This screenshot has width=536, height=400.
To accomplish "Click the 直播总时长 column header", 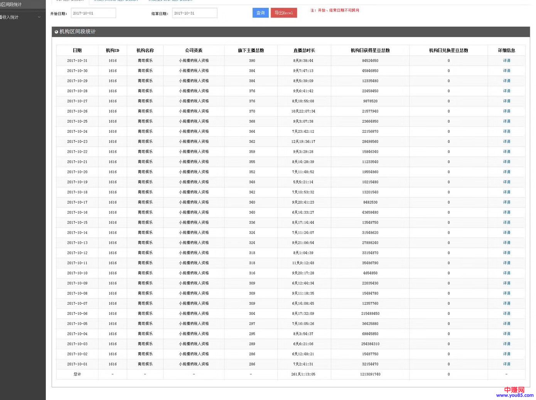I will [304, 51].
